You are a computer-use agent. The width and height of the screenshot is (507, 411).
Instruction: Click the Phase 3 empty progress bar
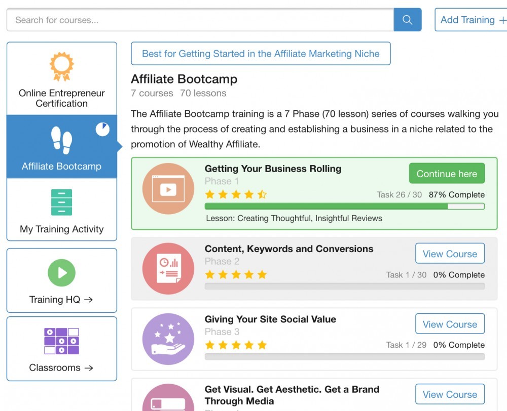coord(345,357)
